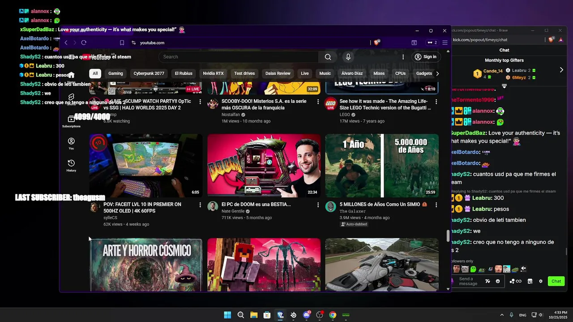Select the Mixes filter chip
The image size is (573, 322).
pyautogui.click(x=379, y=73)
